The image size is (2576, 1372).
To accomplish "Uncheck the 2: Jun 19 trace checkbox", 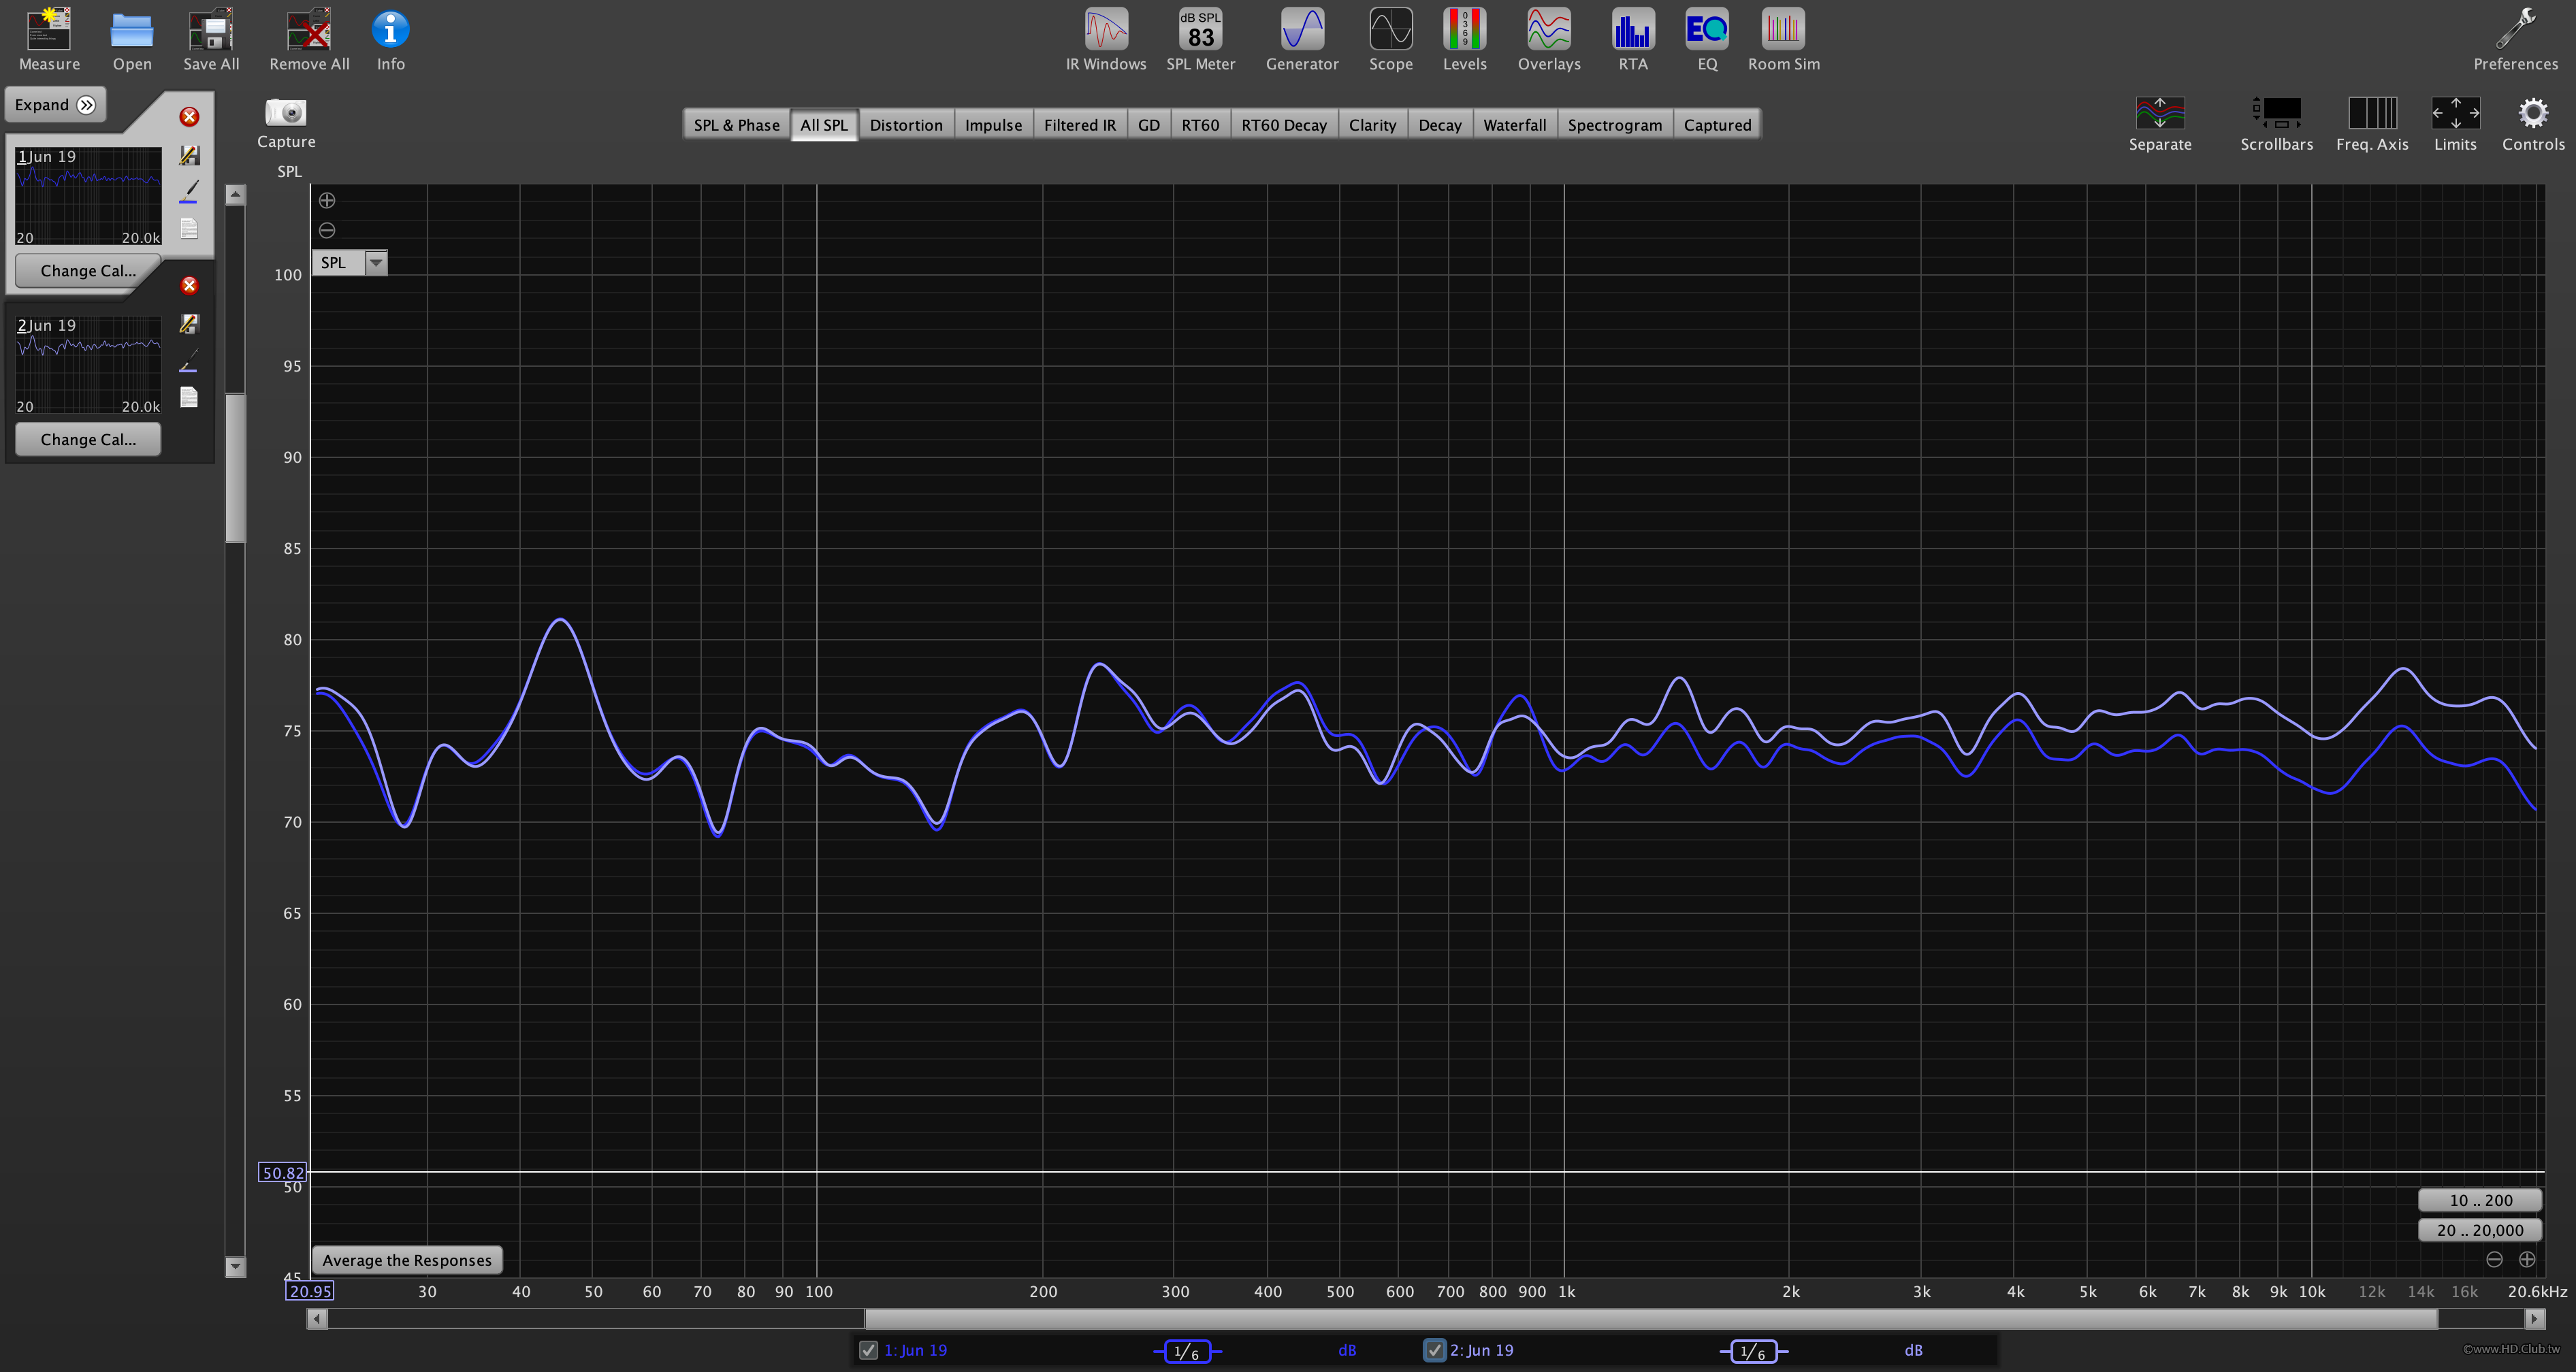I will (x=1434, y=1350).
